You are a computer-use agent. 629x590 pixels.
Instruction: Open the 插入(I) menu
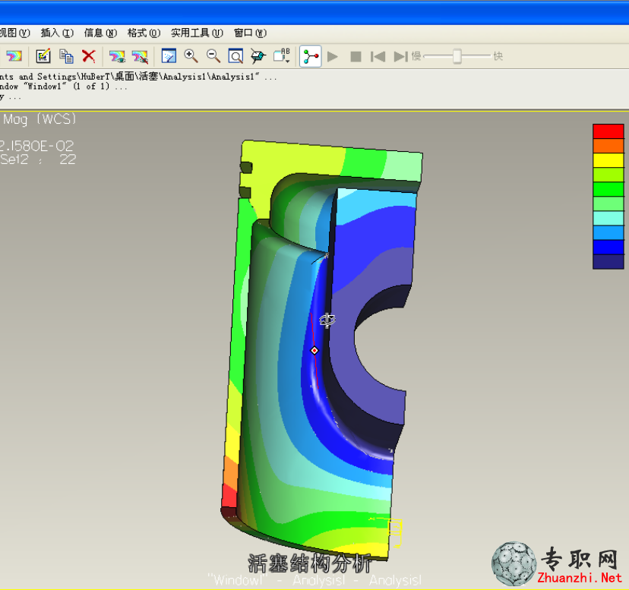point(57,33)
